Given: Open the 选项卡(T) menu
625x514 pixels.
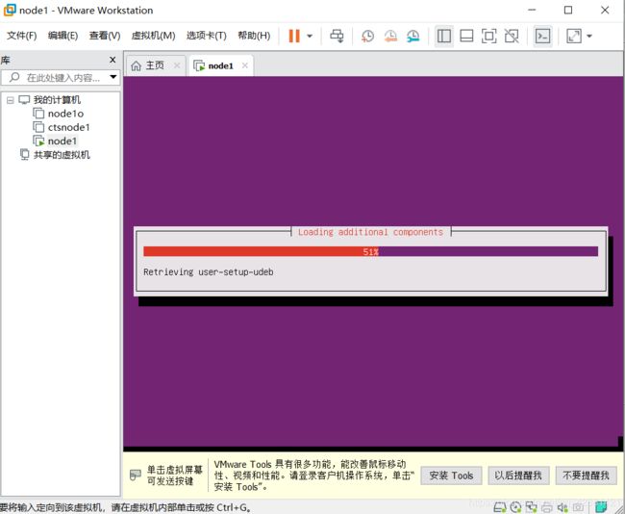Looking at the screenshot, I should tap(207, 36).
